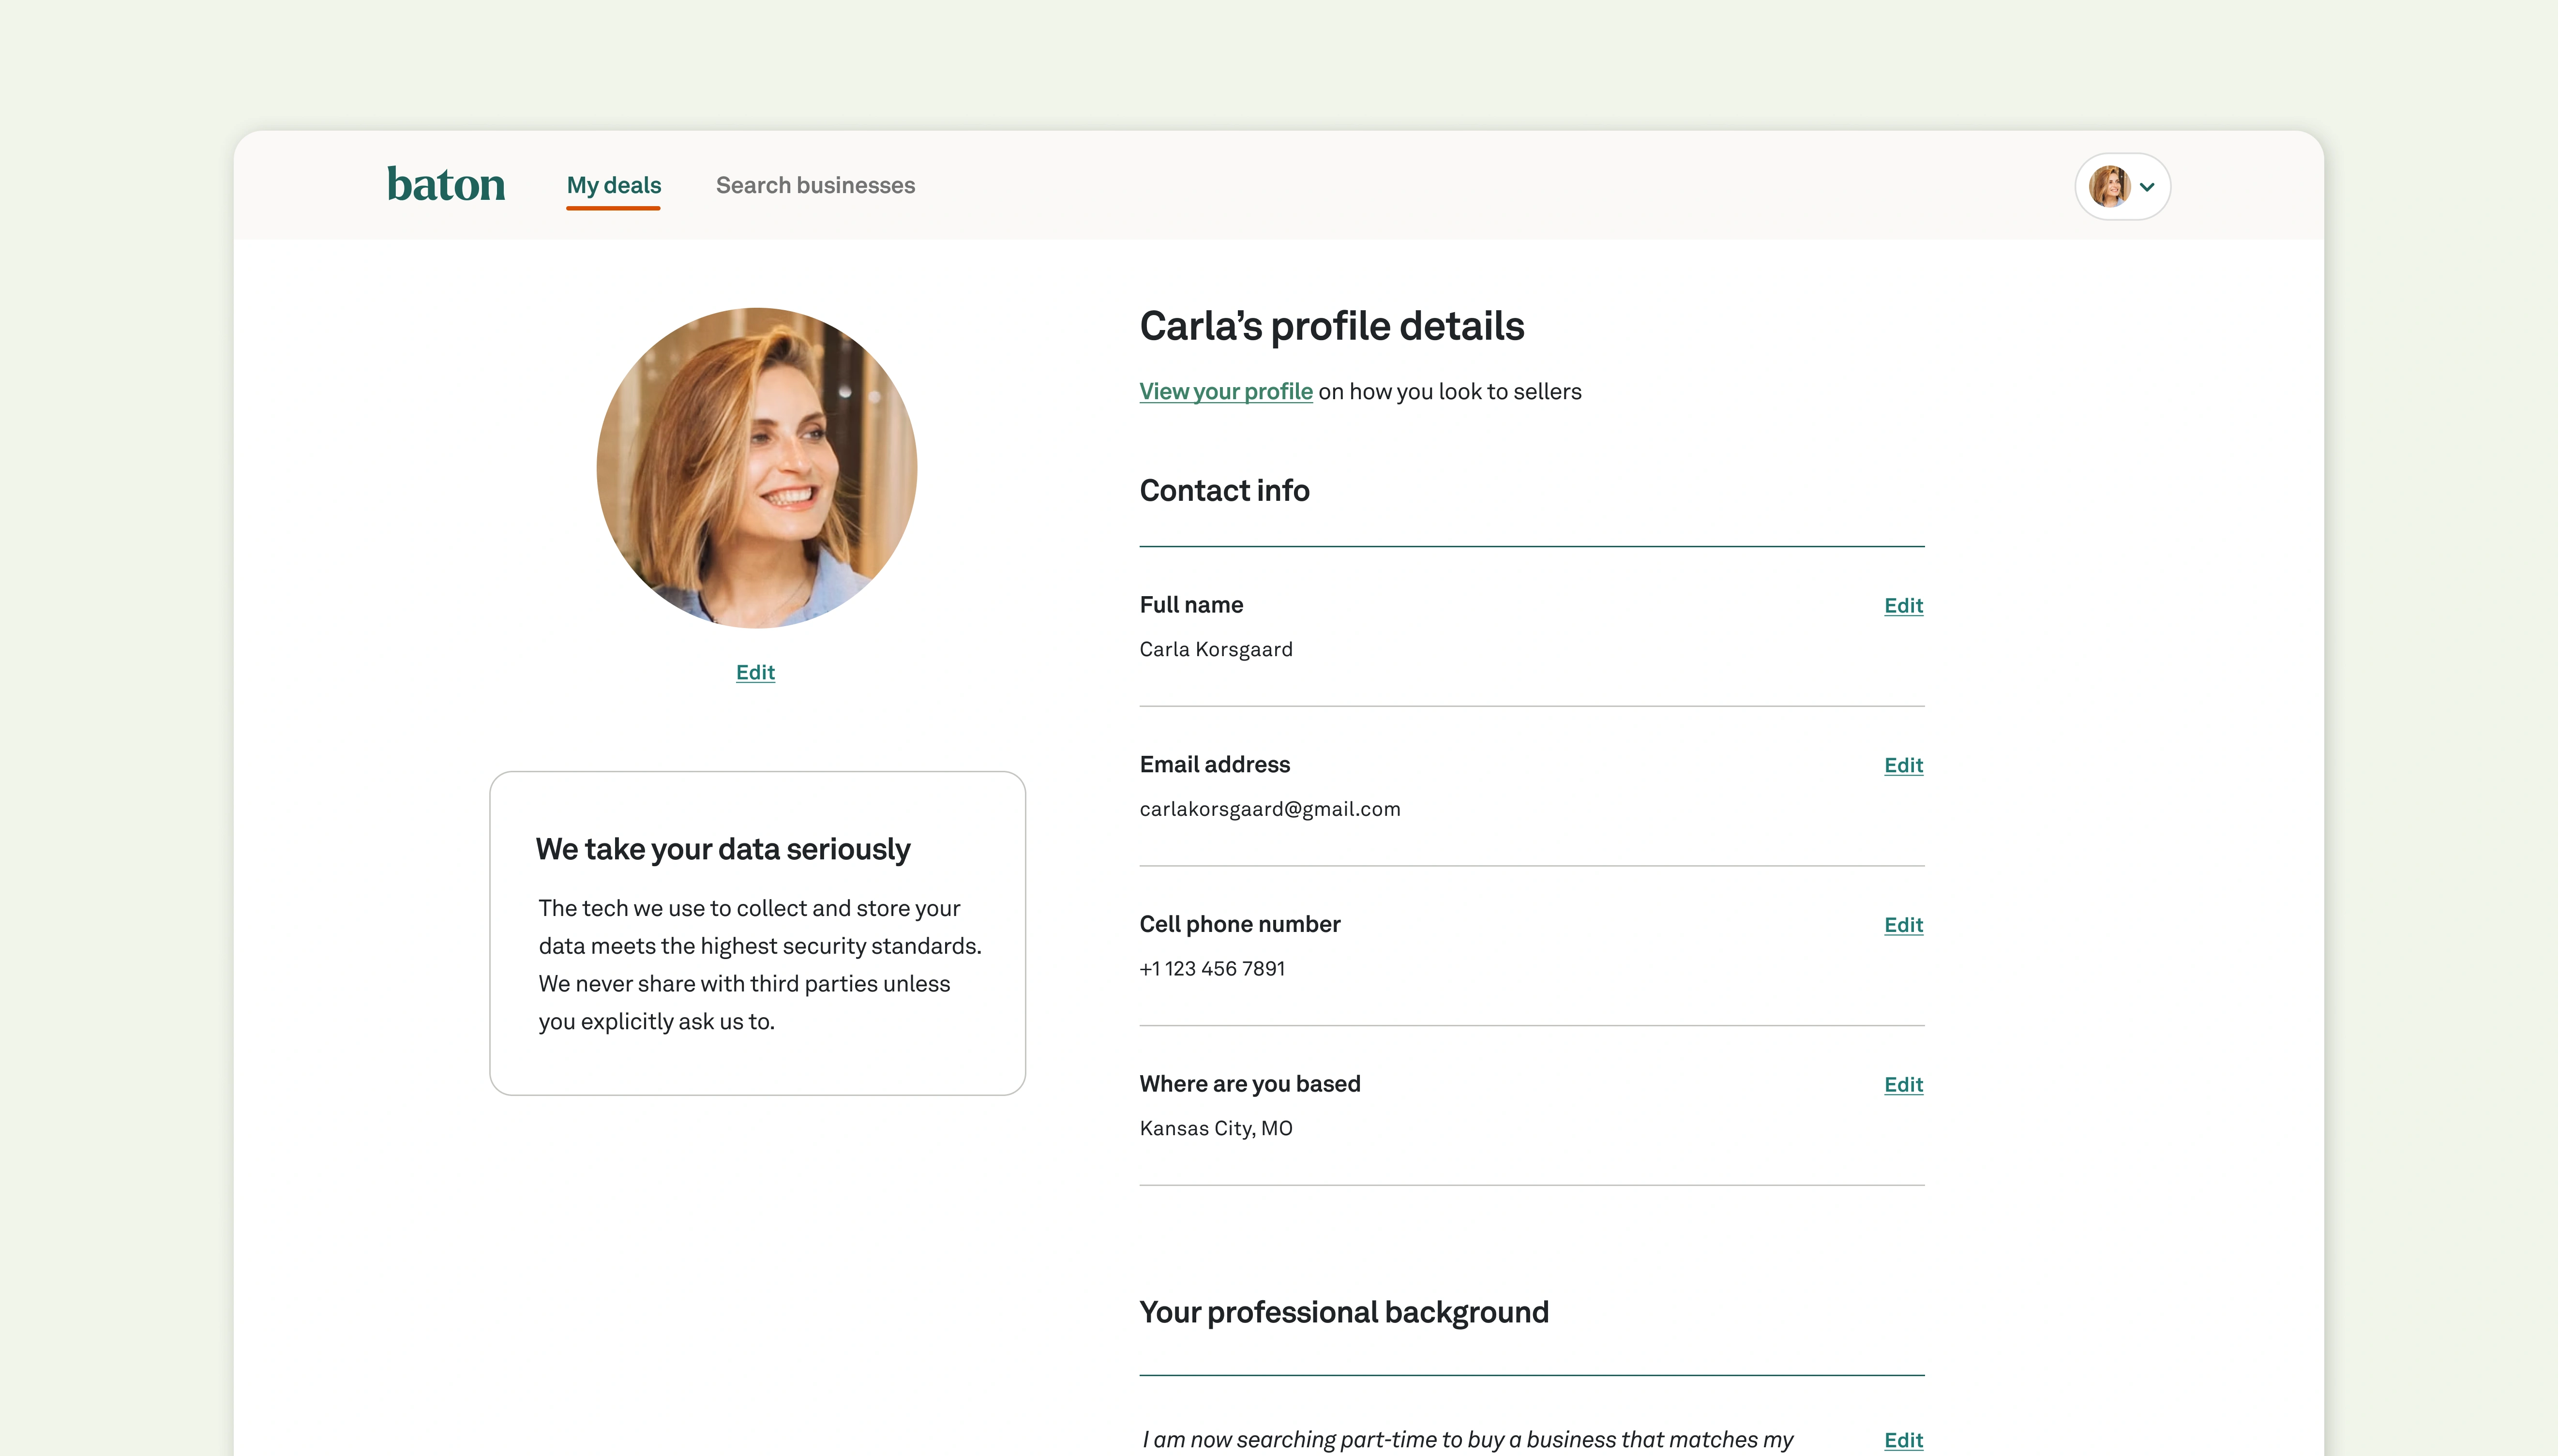Select the phone number +1 123 456 7891
The width and height of the screenshot is (2558, 1456).
click(1212, 968)
